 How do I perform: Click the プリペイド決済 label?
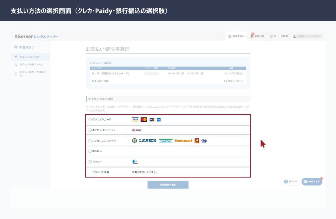pyautogui.click(x=100, y=172)
